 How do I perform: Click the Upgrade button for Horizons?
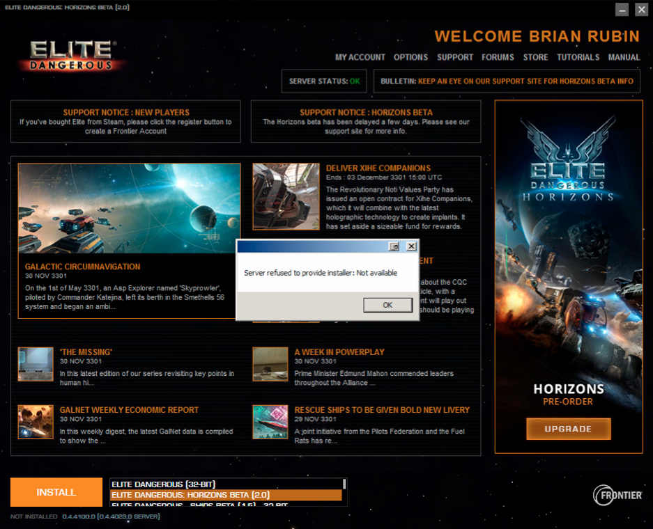coord(569,429)
